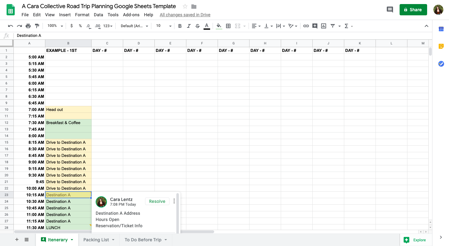Toggle bold formatting

tap(180, 26)
